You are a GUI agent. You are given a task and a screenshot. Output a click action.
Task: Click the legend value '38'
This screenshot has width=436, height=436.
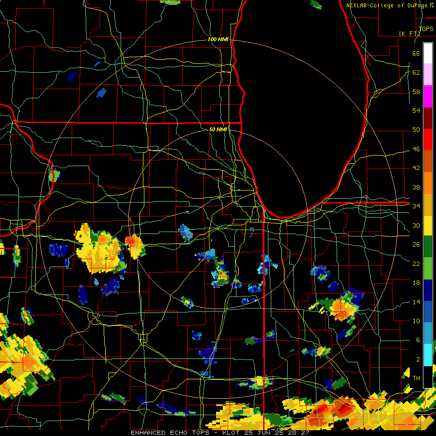point(416,187)
